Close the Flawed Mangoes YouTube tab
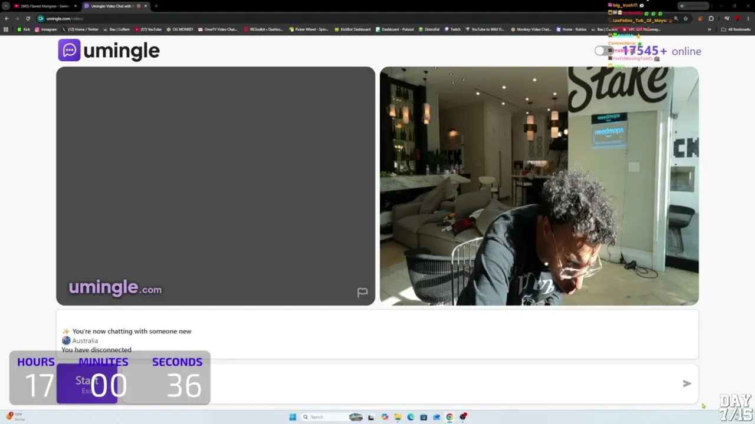Screen dimensions: 755x424 [75, 6]
